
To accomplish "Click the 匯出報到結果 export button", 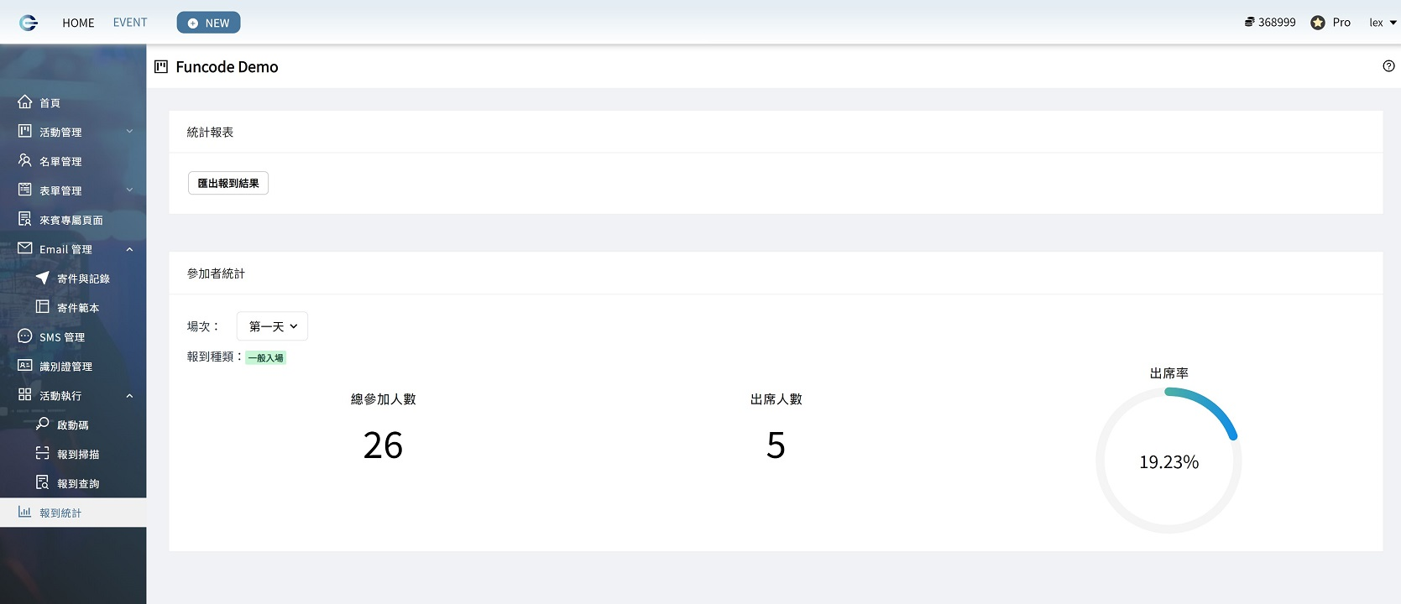I will pos(228,183).
